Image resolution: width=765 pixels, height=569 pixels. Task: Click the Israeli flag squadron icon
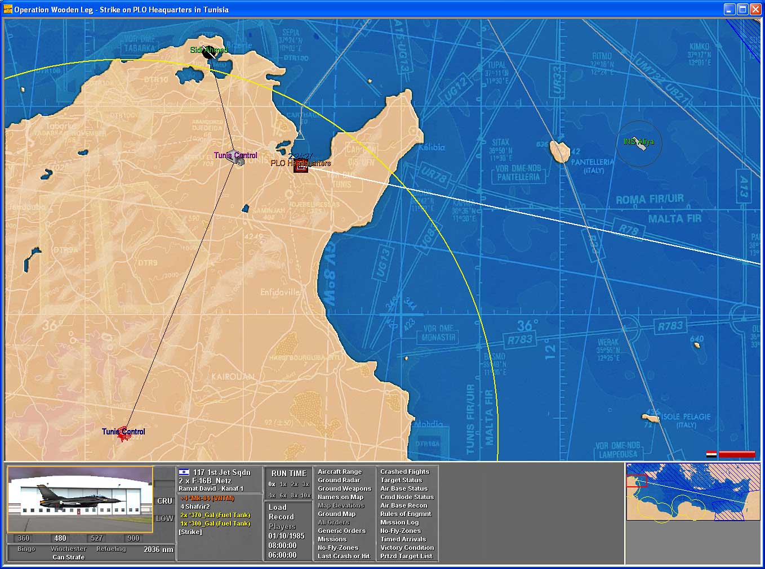(184, 472)
